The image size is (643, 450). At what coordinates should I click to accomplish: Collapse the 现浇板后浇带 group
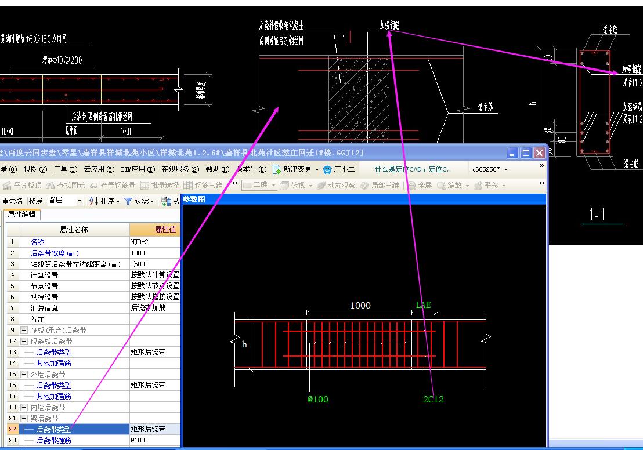(x=24, y=341)
